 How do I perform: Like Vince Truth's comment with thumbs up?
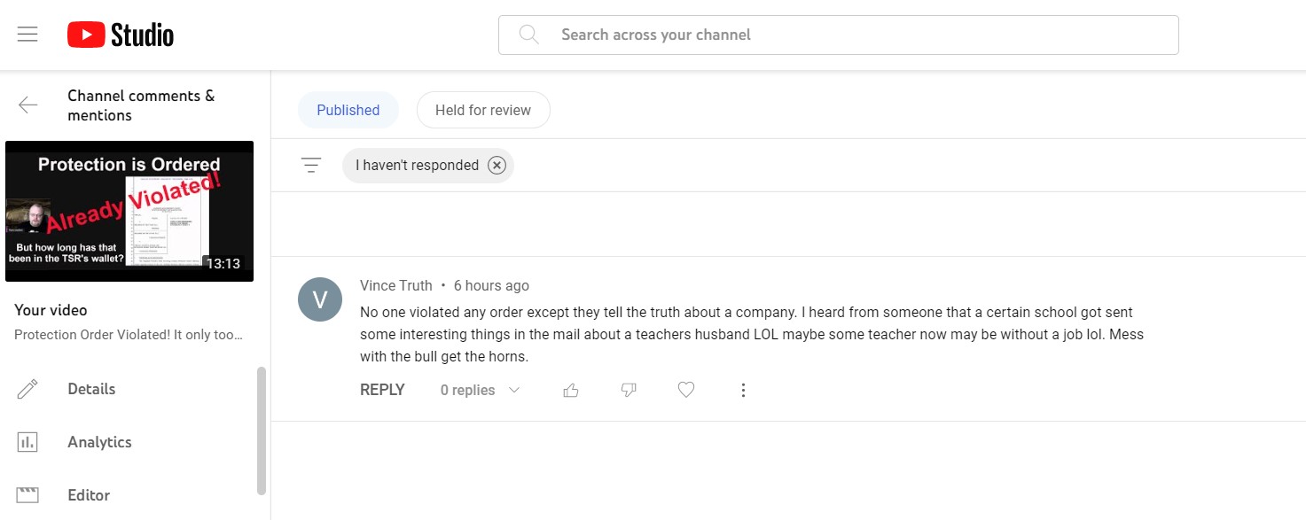tap(571, 390)
